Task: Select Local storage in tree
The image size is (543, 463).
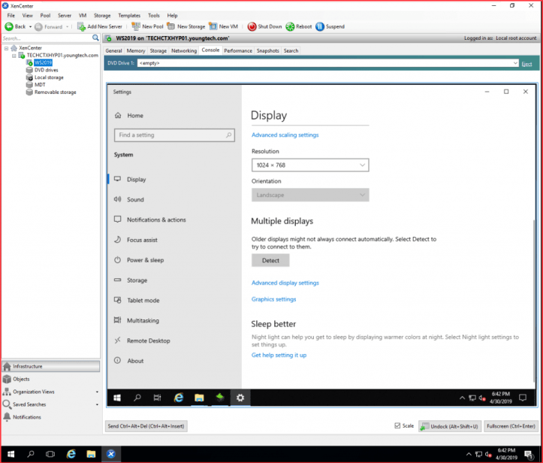Action: [49, 77]
